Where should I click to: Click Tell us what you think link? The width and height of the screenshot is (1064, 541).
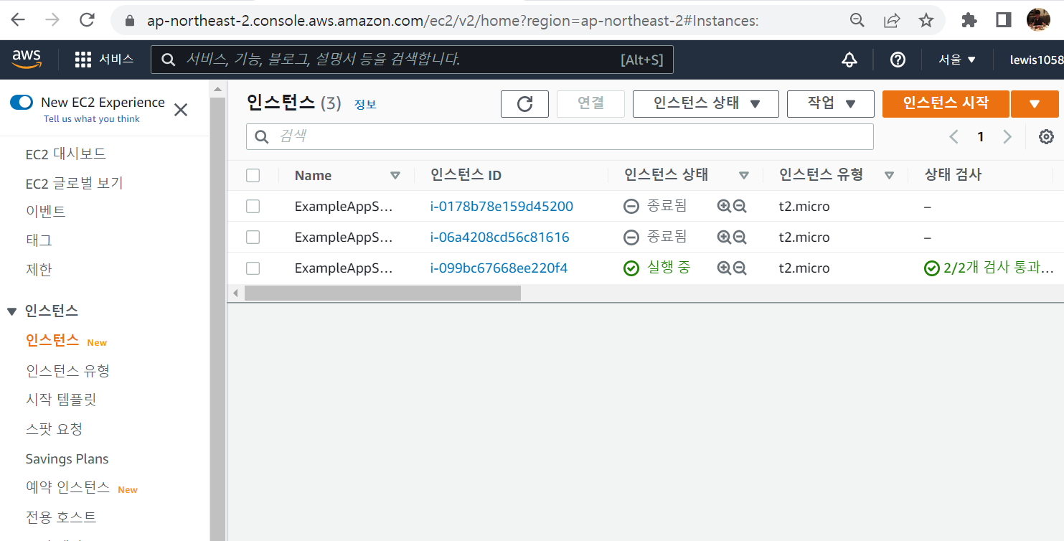92,119
